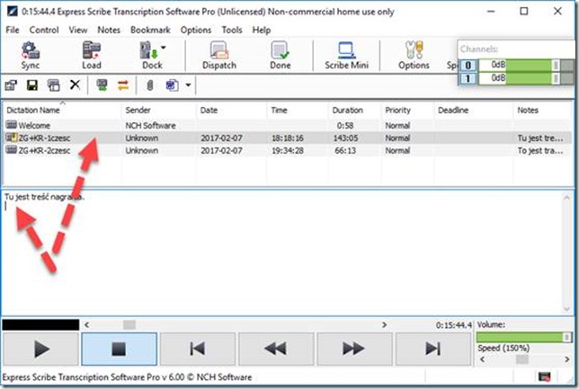Image resolution: width=579 pixels, height=389 pixels.
Task: Adjust the main Volume slider
Action: (x=524, y=337)
